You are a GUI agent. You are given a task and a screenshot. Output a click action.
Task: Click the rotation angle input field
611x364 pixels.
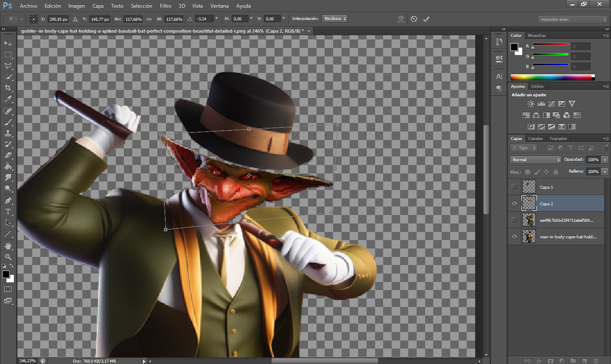point(205,19)
